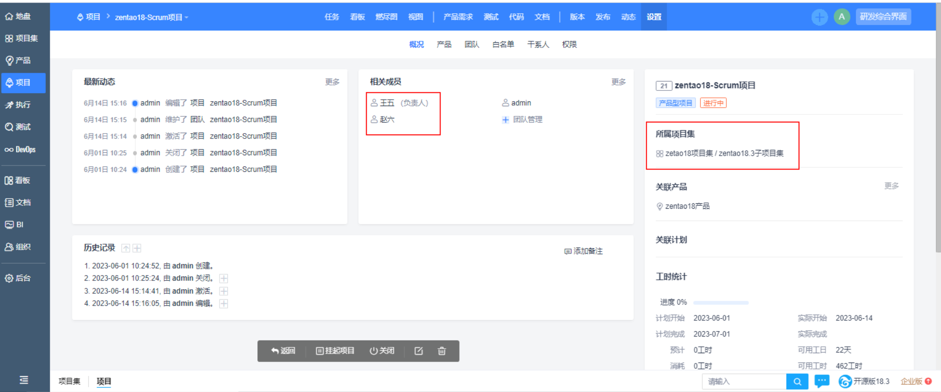
Task: Open the 产品需求 top menu item
Action: (458, 17)
